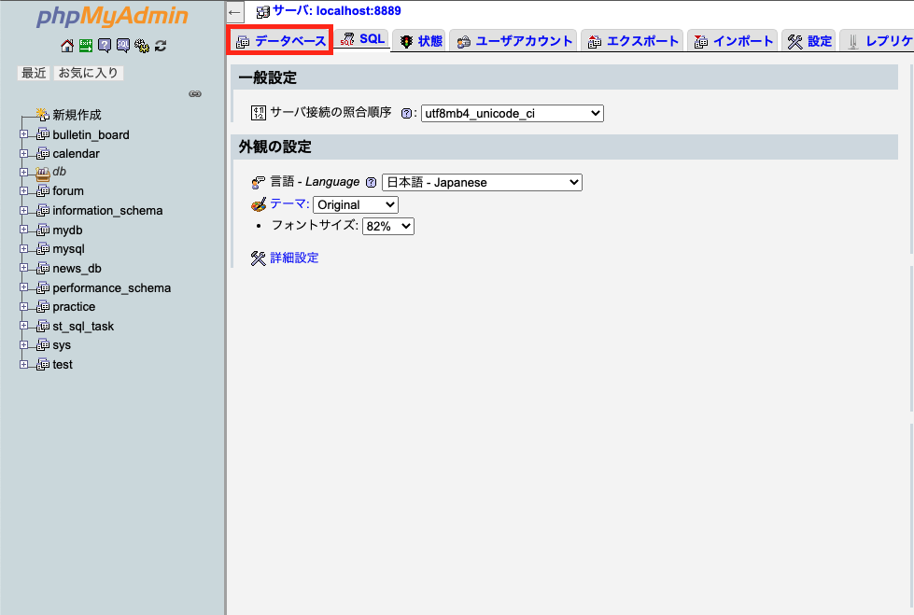Switch to the SQL tab
The width and height of the screenshot is (914, 615).
(362, 40)
